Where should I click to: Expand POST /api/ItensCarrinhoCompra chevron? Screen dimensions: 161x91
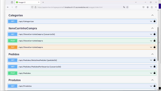pos(151,41)
